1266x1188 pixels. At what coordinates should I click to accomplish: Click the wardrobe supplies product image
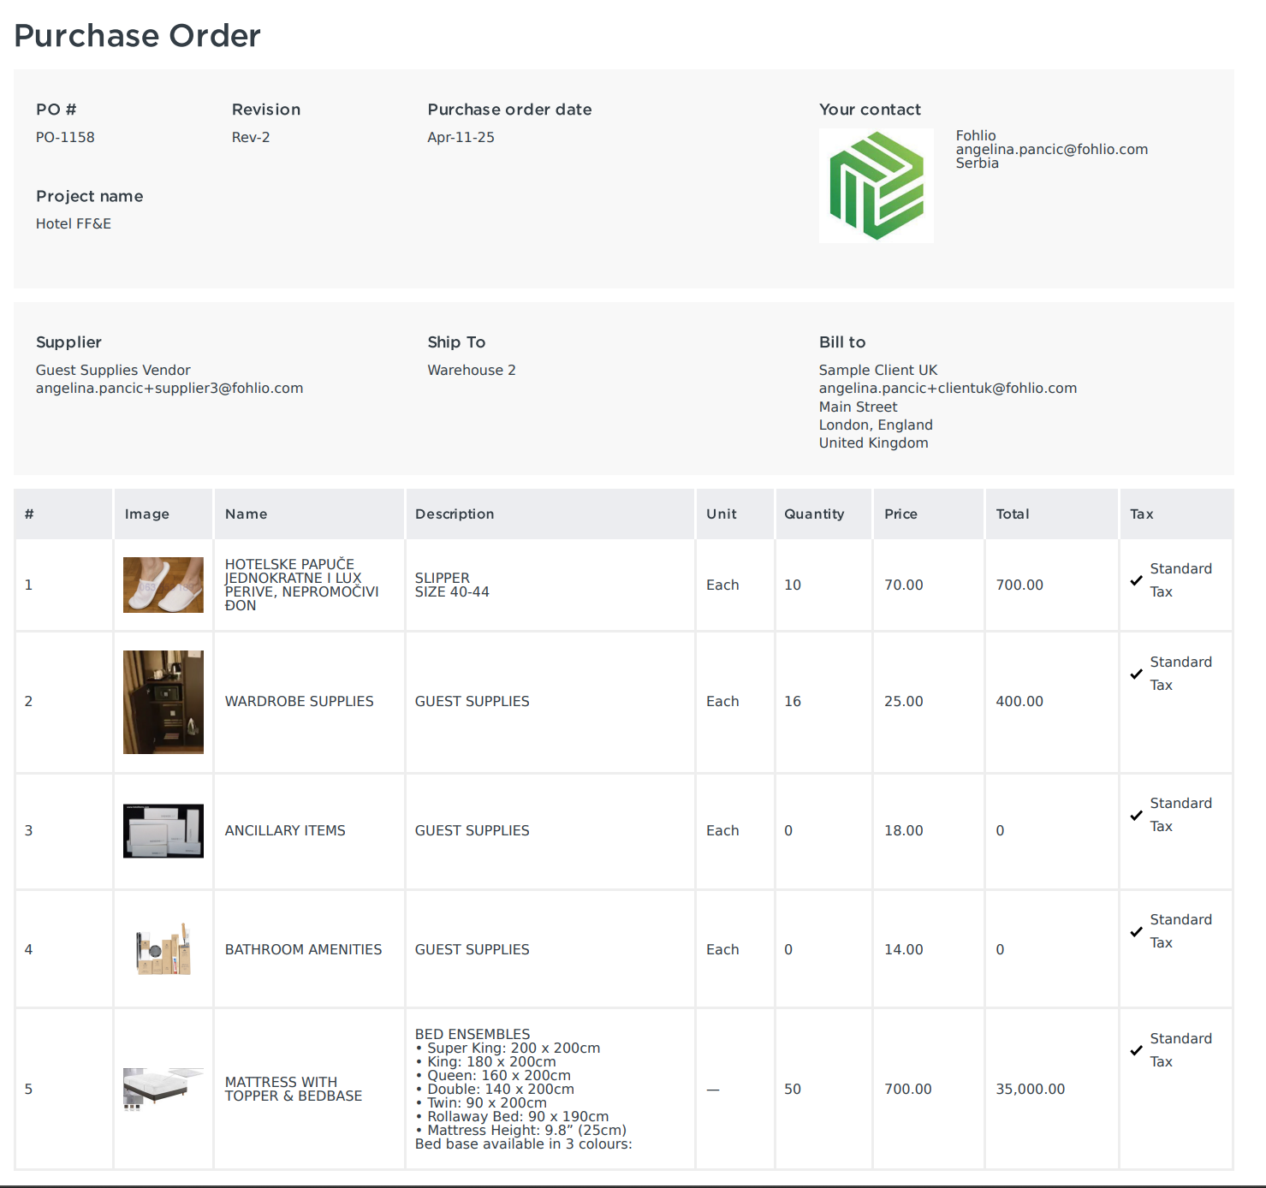(x=163, y=701)
